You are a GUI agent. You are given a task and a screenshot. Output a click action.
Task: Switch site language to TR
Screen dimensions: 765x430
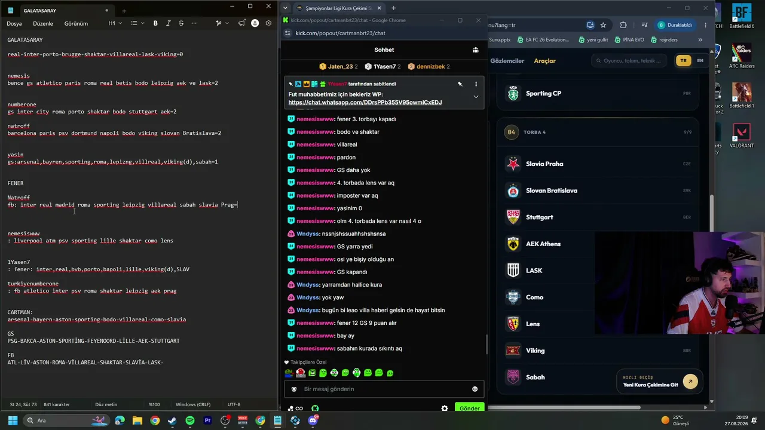click(x=683, y=60)
